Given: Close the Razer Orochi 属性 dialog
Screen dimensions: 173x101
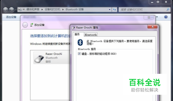Looking at the screenshot, I should click(152, 26).
